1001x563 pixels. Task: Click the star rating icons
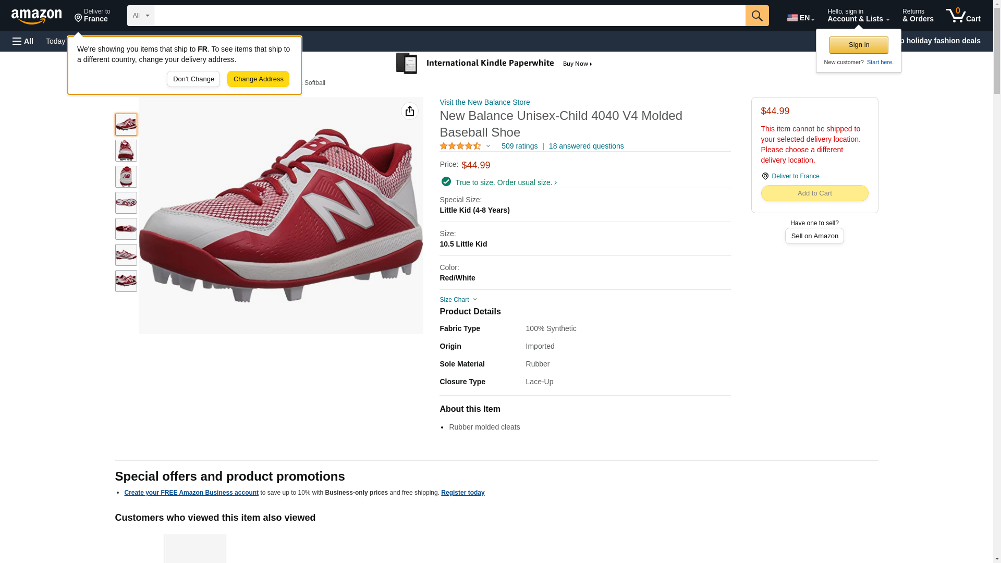(x=460, y=146)
